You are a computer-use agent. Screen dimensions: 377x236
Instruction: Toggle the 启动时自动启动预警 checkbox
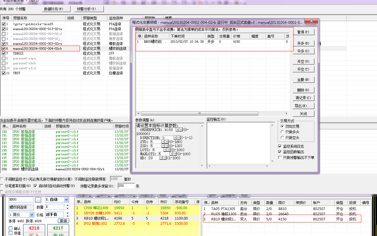[36, 186]
